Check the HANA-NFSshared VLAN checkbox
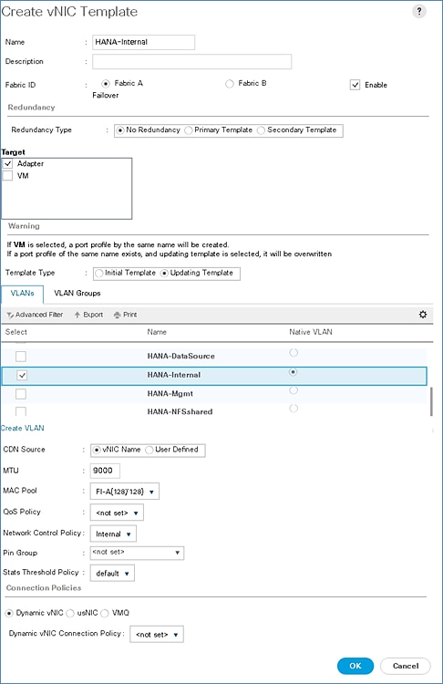The height and width of the screenshot is (684, 443). click(x=21, y=411)
